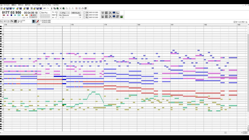The width and height of the screenshot is (249, 140).
Task: Check the first 0001:01:000 locator checkbox
Action: pos(84,12)
